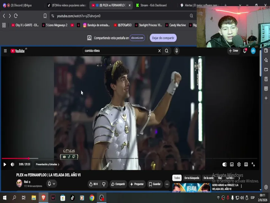The width and height of the screenshot is (270, 203).
Task: Click the Preguntar button
Action: point(137,184)
